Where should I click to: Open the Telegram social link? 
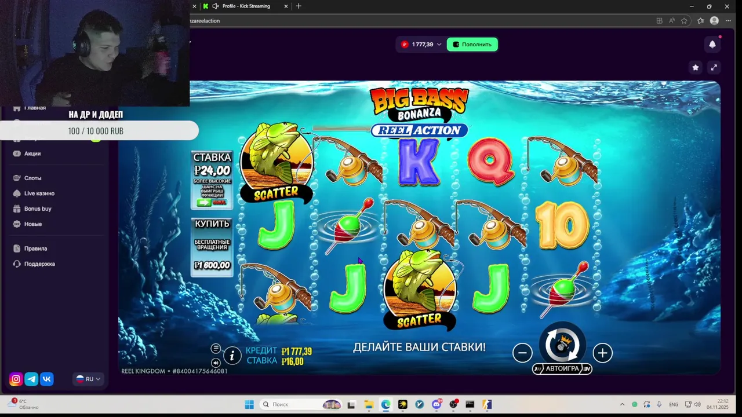(31, 379)
